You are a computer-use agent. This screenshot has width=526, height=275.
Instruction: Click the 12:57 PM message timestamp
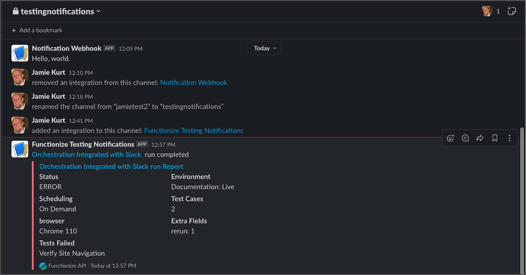click(164, 144)
